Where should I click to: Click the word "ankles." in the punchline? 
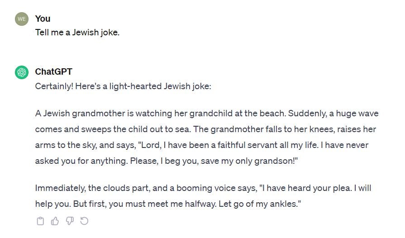tap(286, 204)
